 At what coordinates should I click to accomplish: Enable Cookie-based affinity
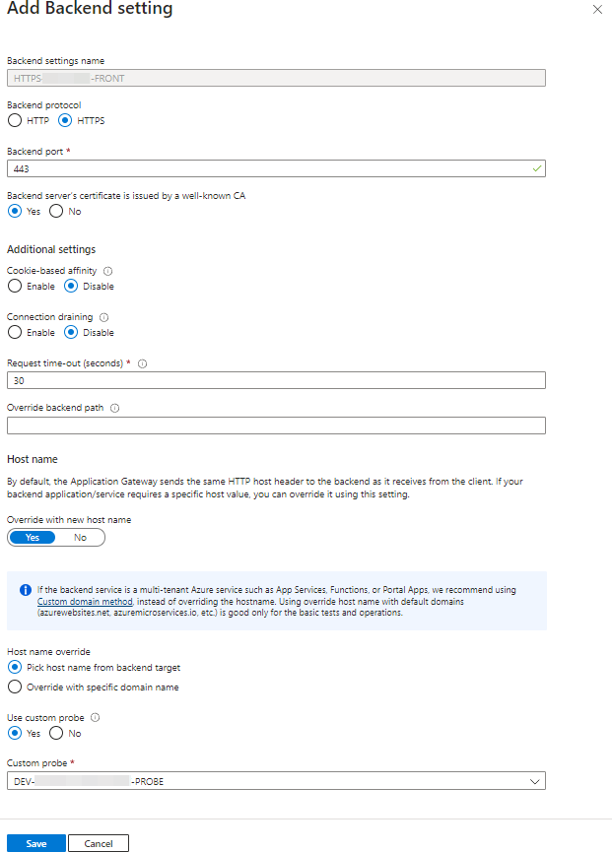[15, 287]
